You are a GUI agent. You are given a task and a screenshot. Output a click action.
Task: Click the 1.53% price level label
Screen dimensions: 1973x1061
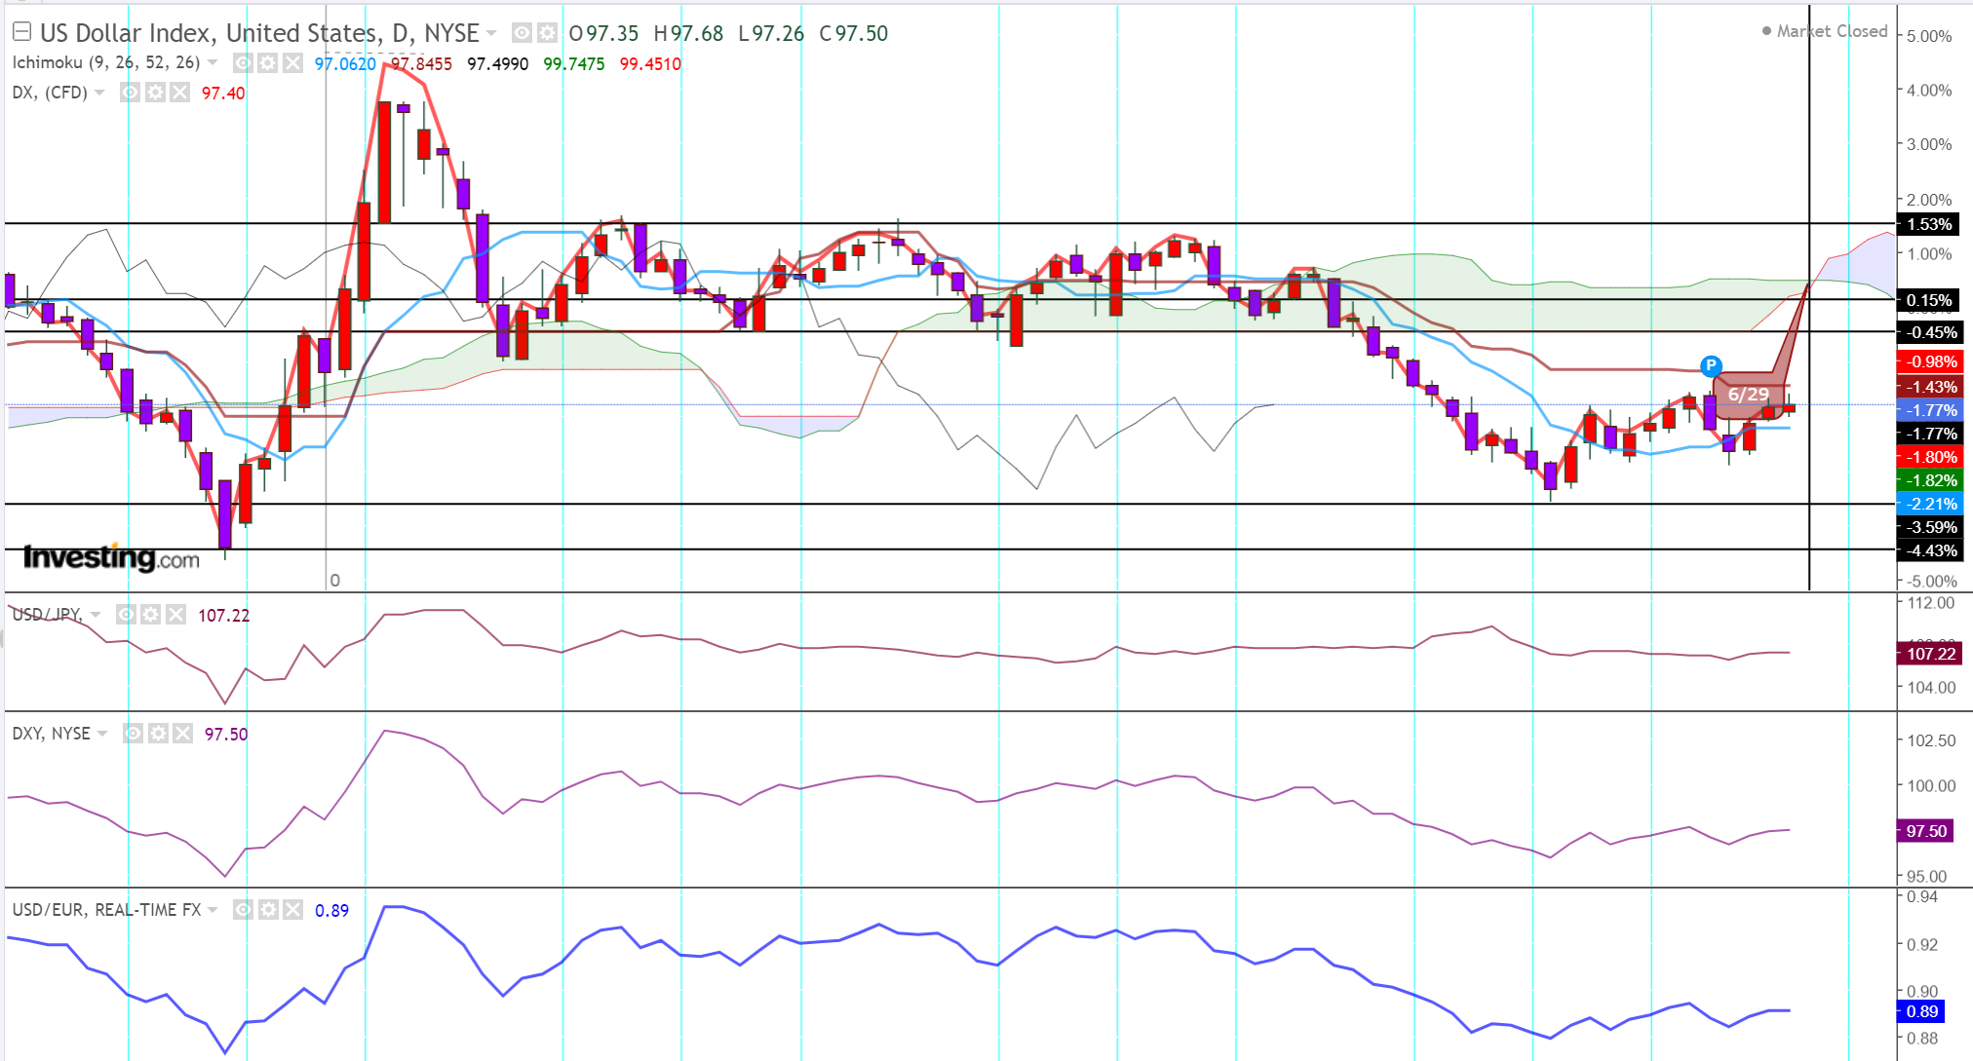coord(1929,225)
